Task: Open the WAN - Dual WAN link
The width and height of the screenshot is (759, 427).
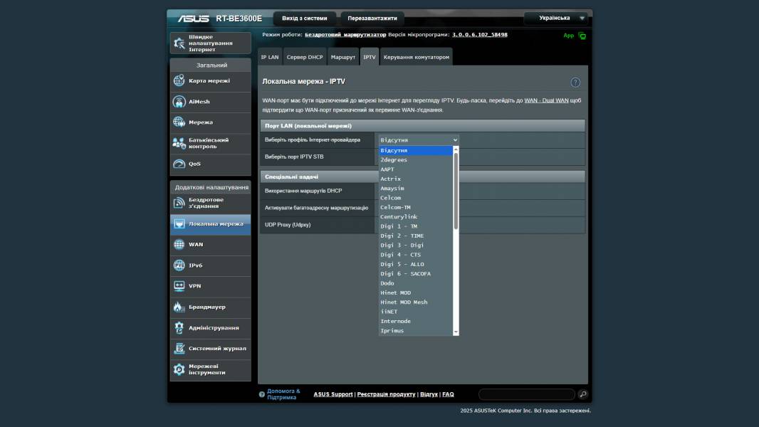Action: [x=546, y=100]
